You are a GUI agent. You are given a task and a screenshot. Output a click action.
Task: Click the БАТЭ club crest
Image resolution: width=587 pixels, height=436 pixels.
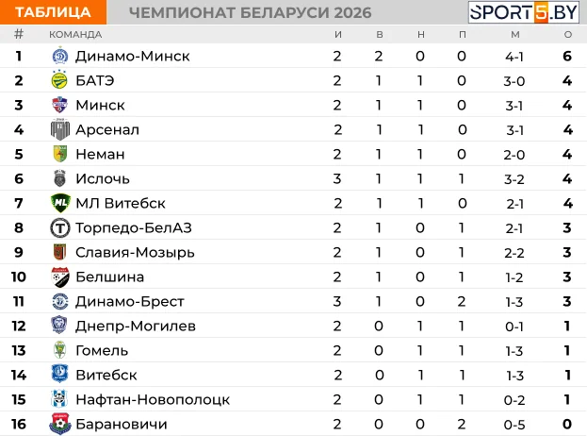click(x=59, y=80)
